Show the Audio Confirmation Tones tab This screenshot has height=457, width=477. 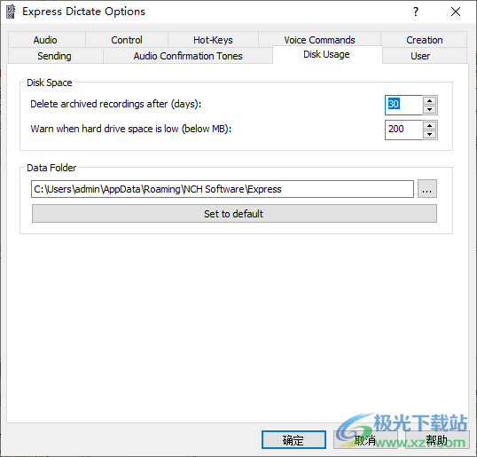(188, 56)
